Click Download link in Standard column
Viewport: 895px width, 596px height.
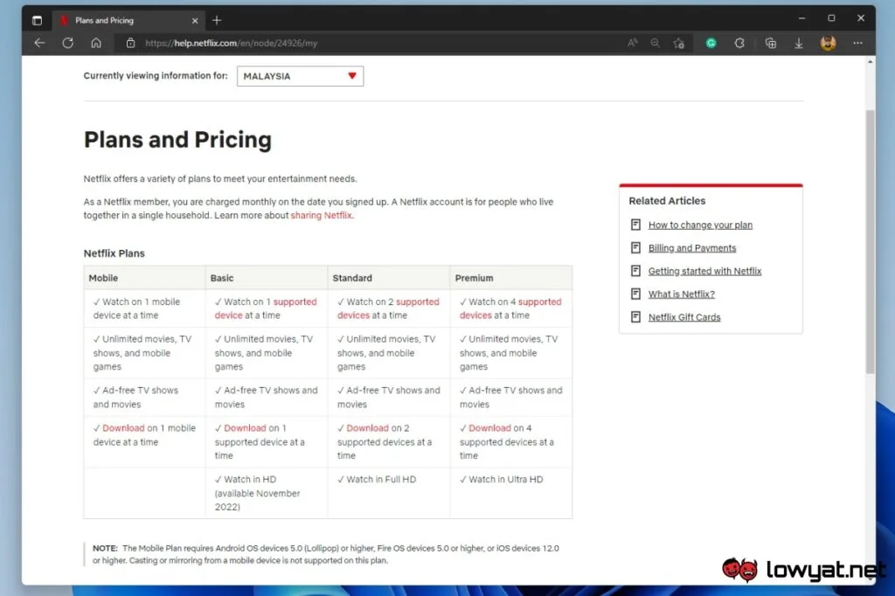click(x=368, y=428)
